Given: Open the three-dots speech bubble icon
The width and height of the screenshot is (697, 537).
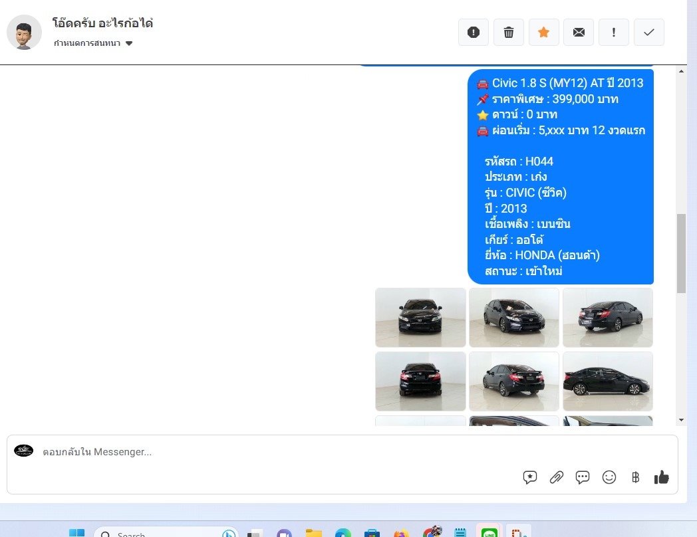Looking at the screenshot, I should coord(583,477).
